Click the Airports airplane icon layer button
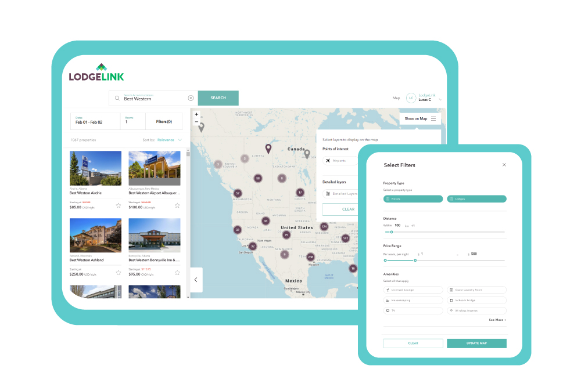The height and width of the screenshot is (387, 581). click(x=338, y=161)
